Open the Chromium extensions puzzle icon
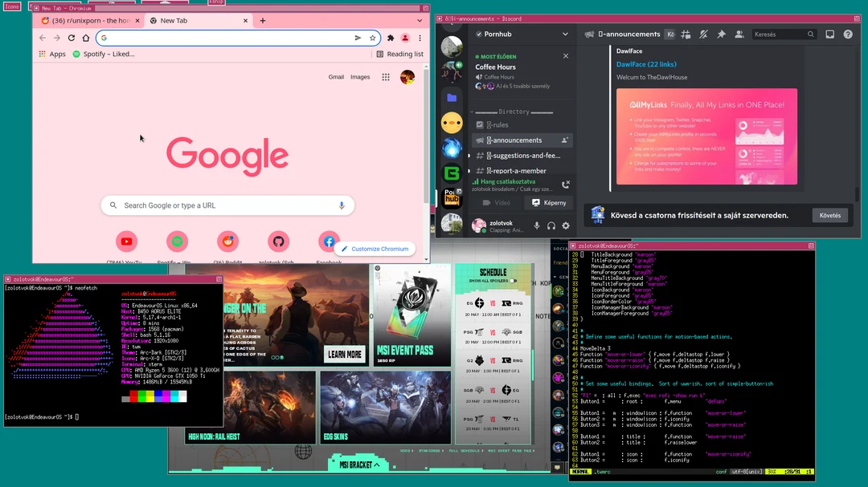 (x=391, y=38)
